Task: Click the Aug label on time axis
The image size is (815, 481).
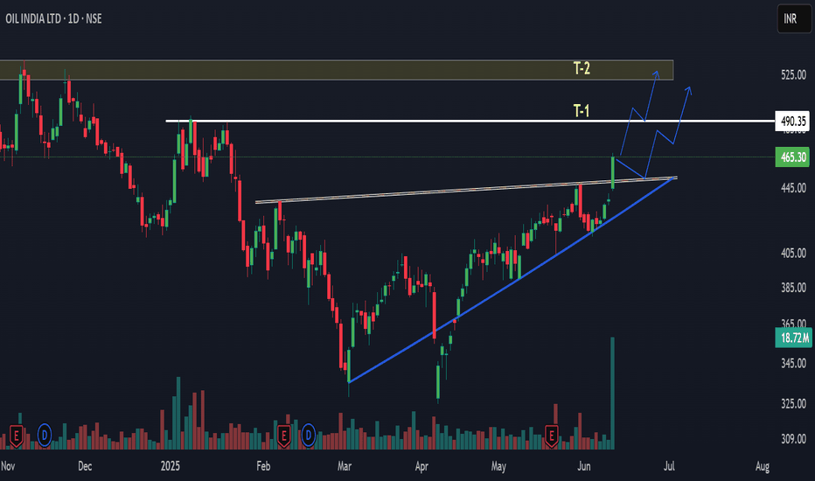Action: pyautogui.click(x=762, y=466)
